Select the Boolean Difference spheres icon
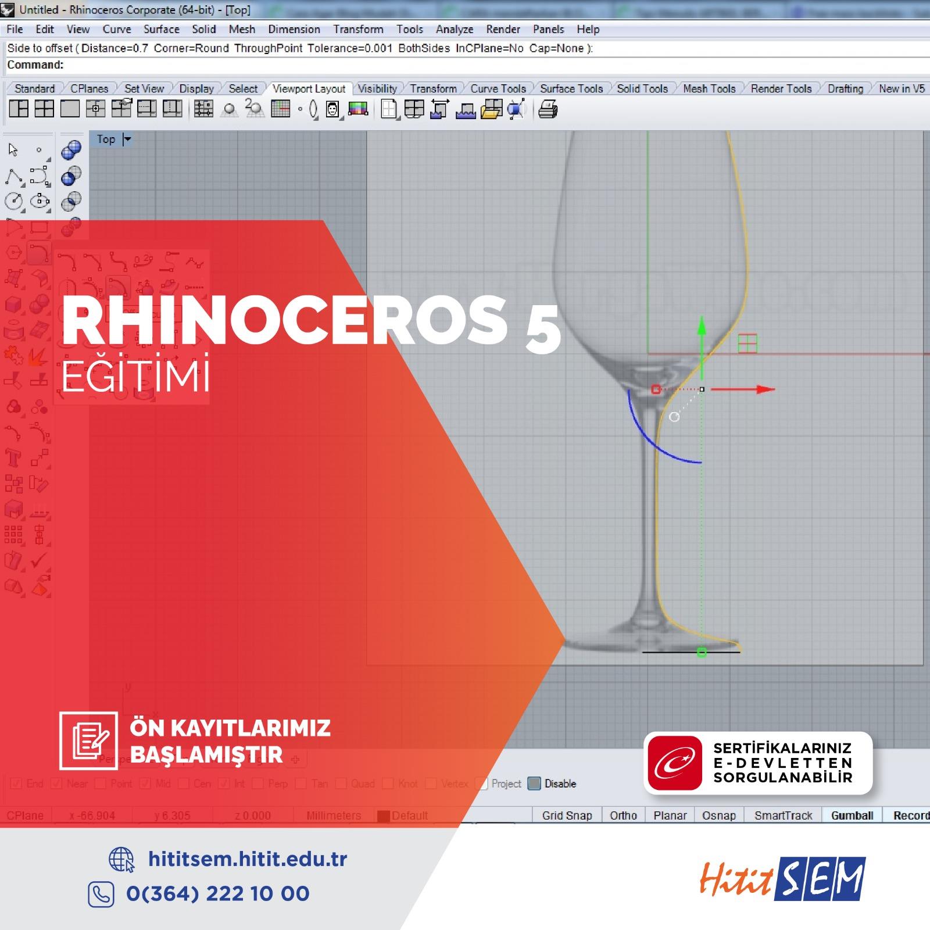 click(x=71, y=176)
